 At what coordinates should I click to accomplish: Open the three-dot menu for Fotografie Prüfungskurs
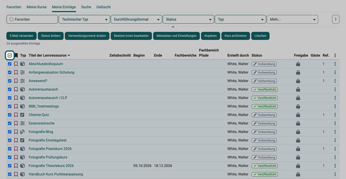335,157
